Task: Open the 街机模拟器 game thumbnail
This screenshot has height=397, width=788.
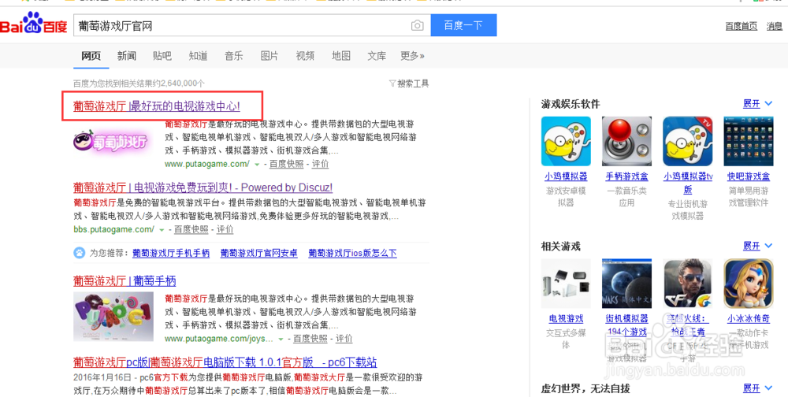Action: pos(626,284)
